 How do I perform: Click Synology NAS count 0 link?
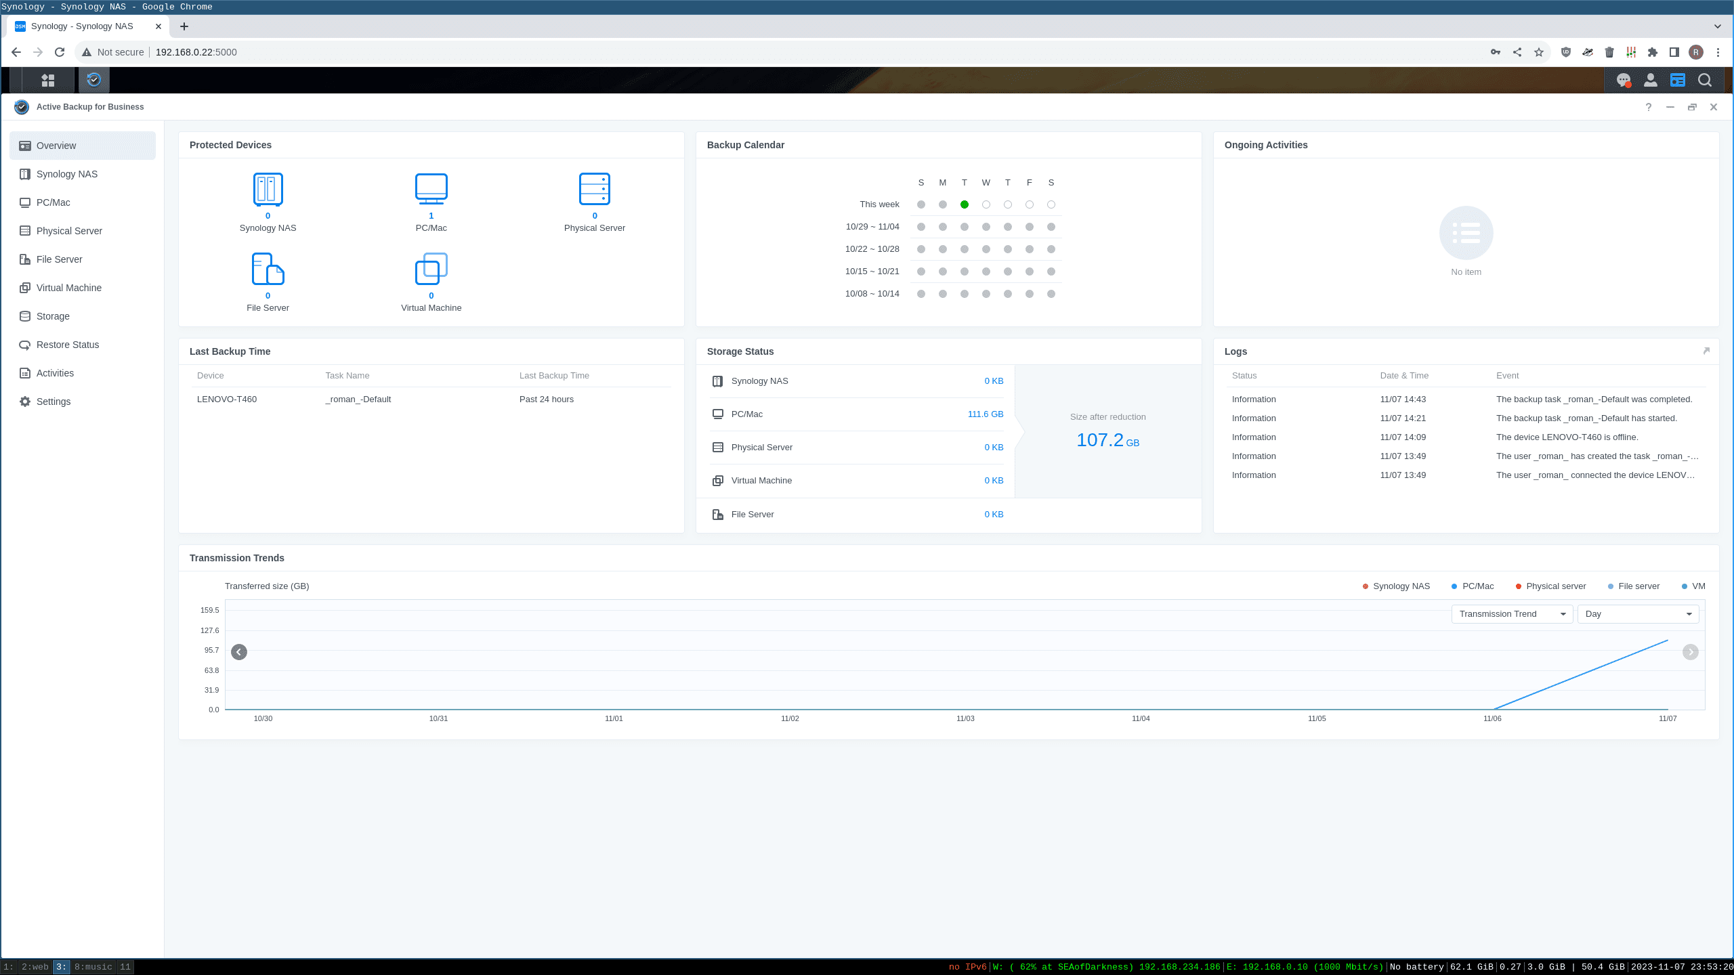[268, 216]
